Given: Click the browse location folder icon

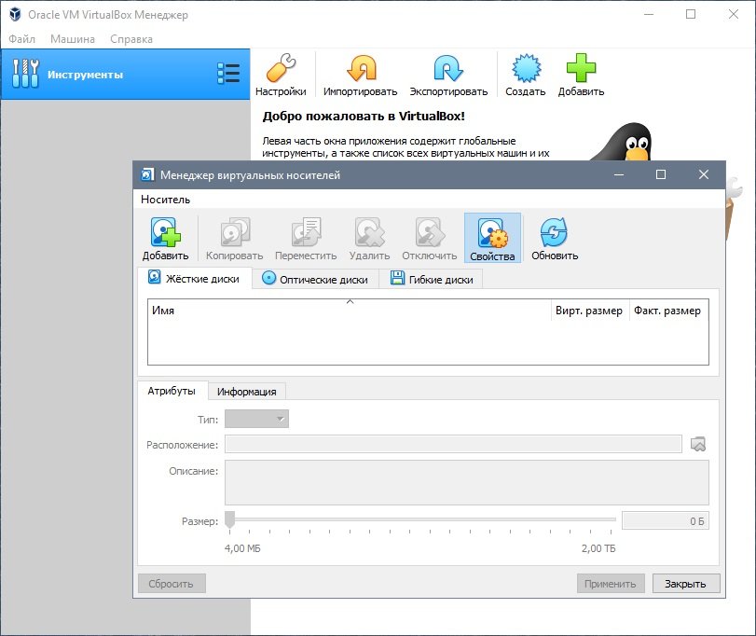Looking at the screenshot, I should point(698,445).
